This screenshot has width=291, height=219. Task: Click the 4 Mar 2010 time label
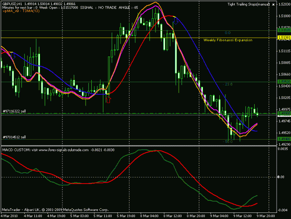pyautogui.click(x=9, y=216)
